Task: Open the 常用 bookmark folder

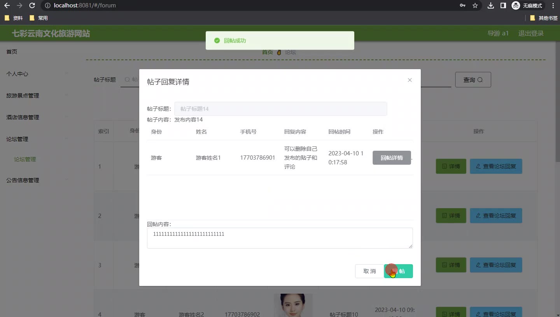Action: click(38, 18)
